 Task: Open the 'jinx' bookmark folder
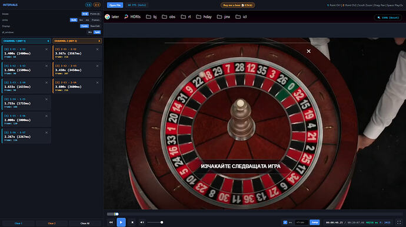pyautogui.click(x=224, y=16)
